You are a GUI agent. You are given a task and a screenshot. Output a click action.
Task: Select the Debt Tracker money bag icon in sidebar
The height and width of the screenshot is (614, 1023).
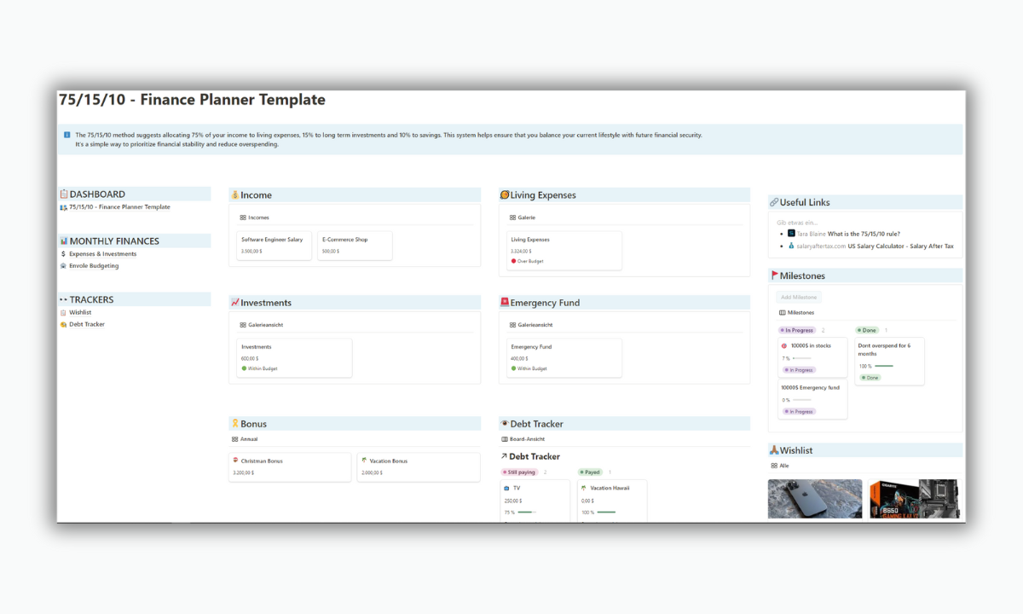pyautogui.click(x=63, y=324)
